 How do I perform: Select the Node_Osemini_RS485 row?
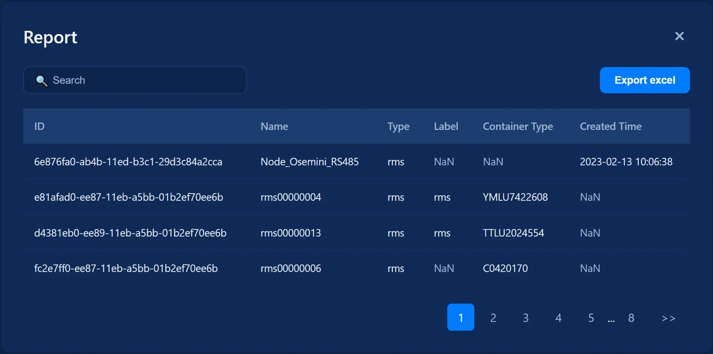310,162
